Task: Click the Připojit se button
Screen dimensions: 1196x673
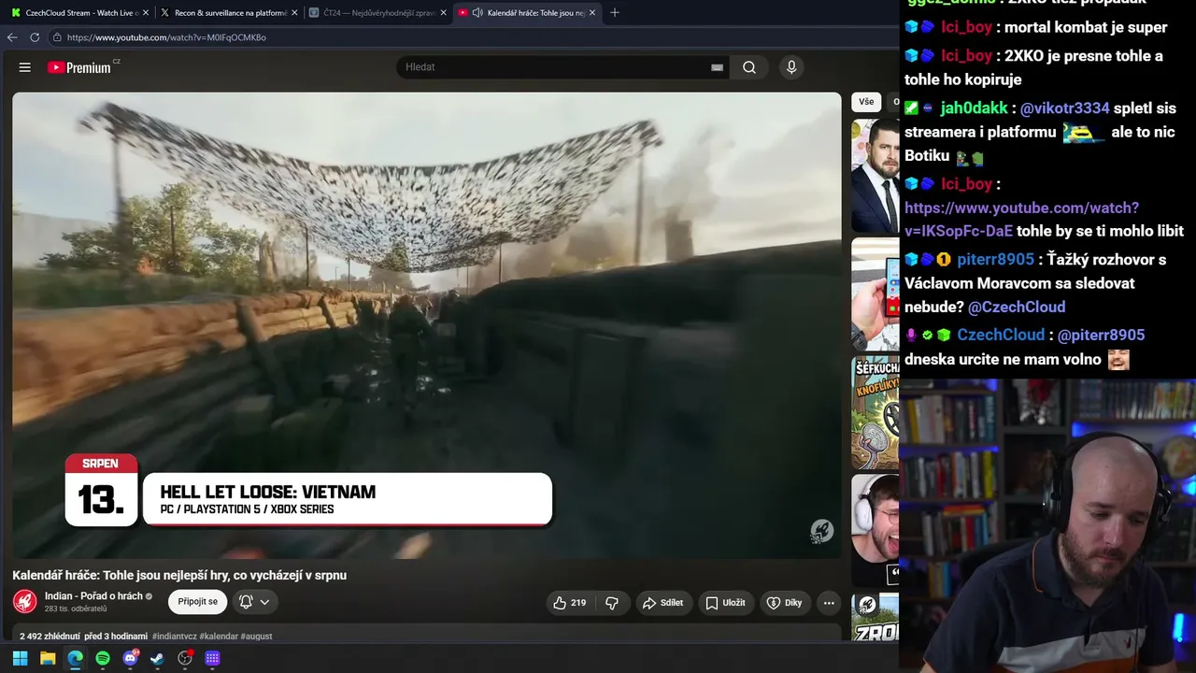Action: click(198, 602)
